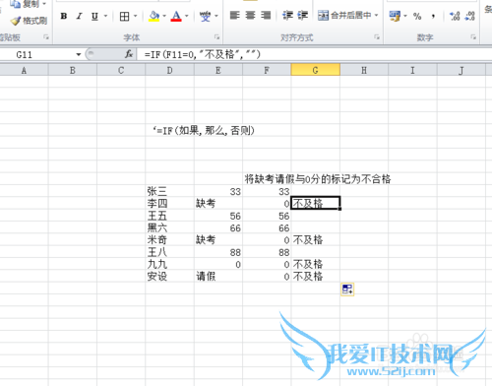Select the 请假 cell in column E
This screenshot has width=492, height=386.
(x=218, y=277)
